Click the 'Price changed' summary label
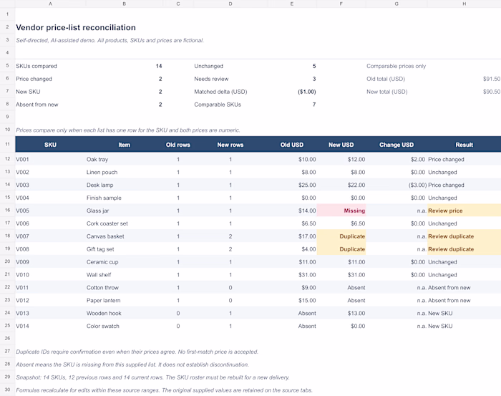 point(34,79)
